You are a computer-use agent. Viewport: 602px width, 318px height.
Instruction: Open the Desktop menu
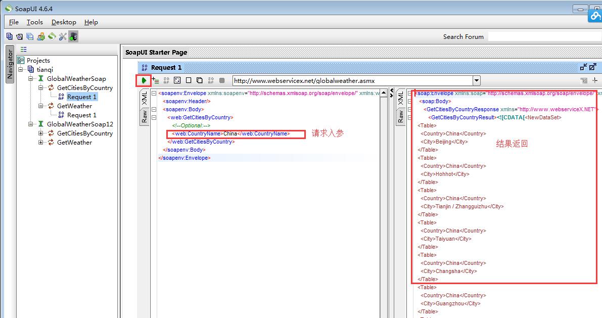click(x=64, y=22)
